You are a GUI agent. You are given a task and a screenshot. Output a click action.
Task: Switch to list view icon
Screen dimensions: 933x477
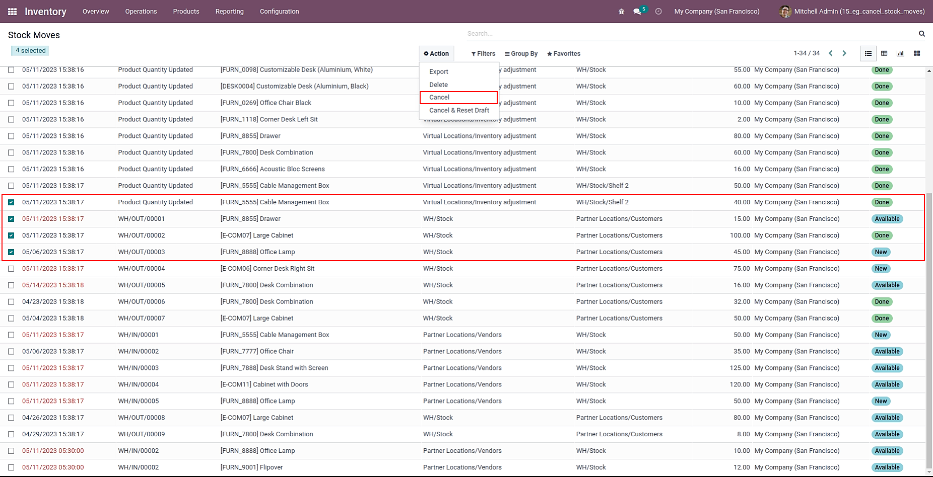pos(868,53)
